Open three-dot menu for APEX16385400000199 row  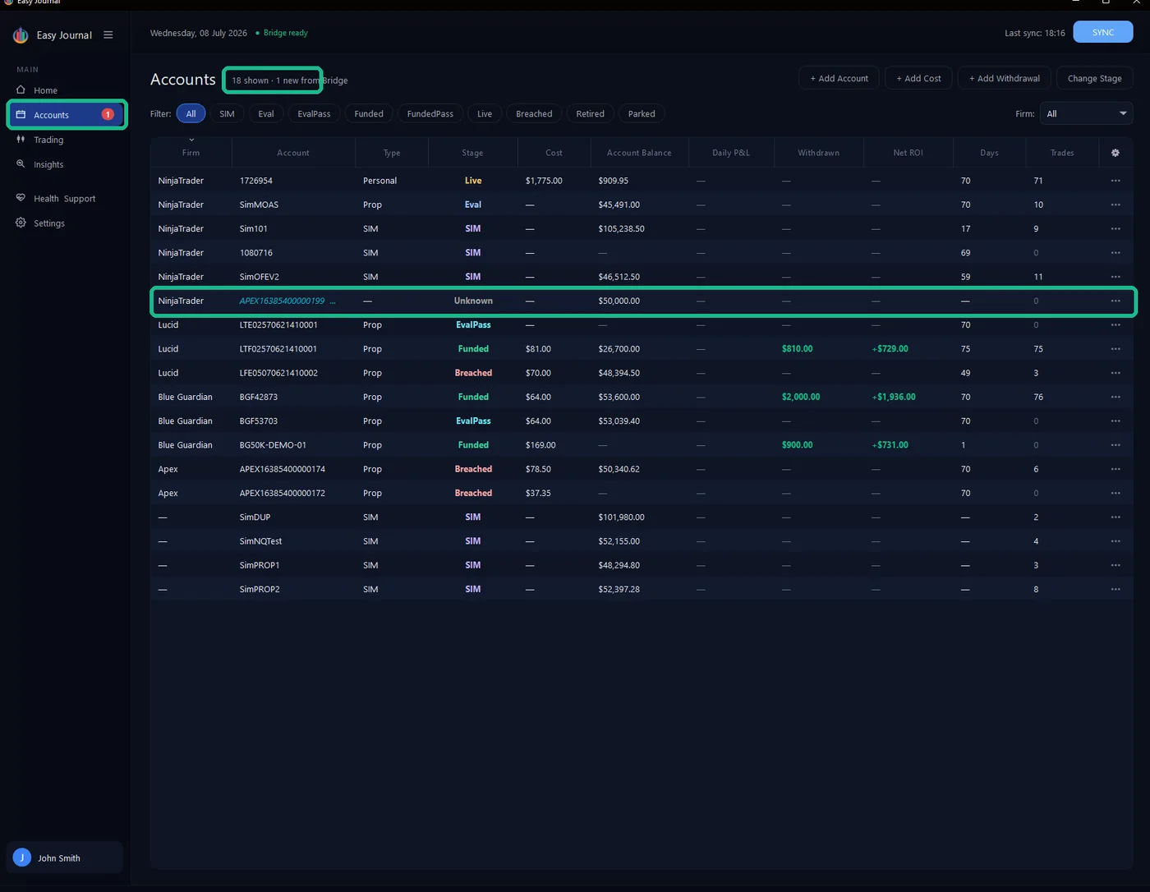1115,301
